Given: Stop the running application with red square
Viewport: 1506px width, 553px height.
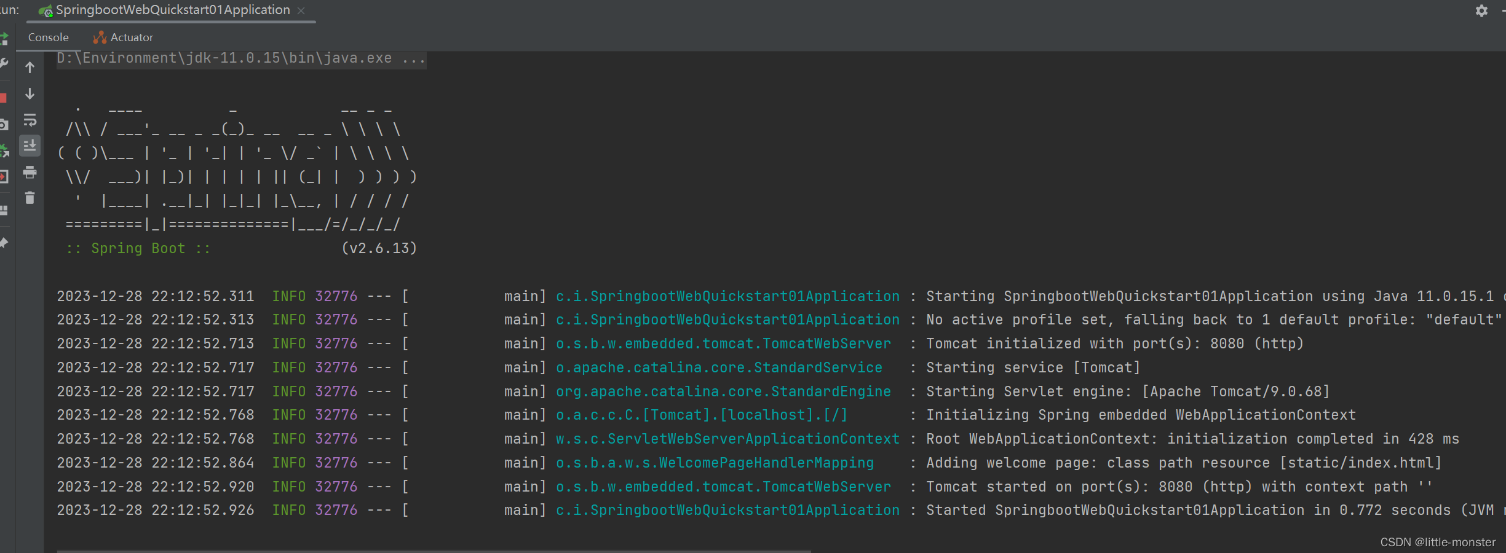Looking at the screenshot, I should click(x=3, y=98).
